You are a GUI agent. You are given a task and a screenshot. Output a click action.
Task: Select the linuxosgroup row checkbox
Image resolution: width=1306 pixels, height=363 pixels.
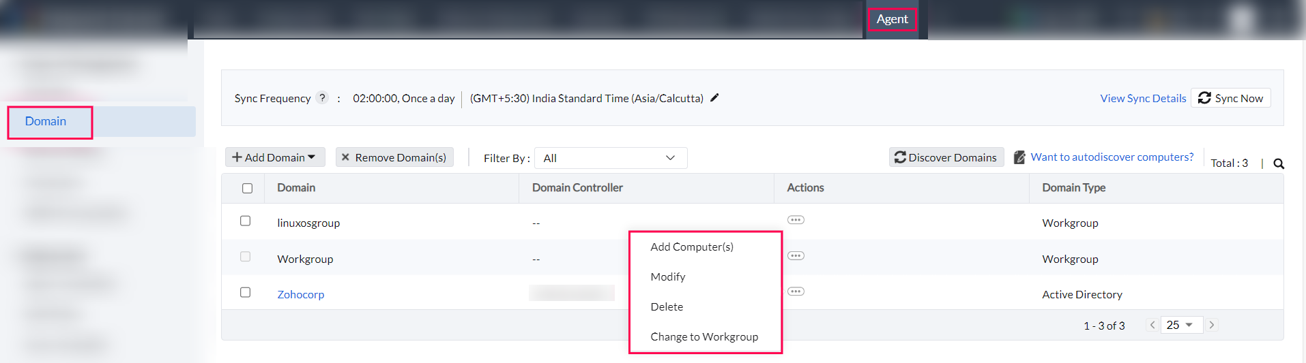246,221
